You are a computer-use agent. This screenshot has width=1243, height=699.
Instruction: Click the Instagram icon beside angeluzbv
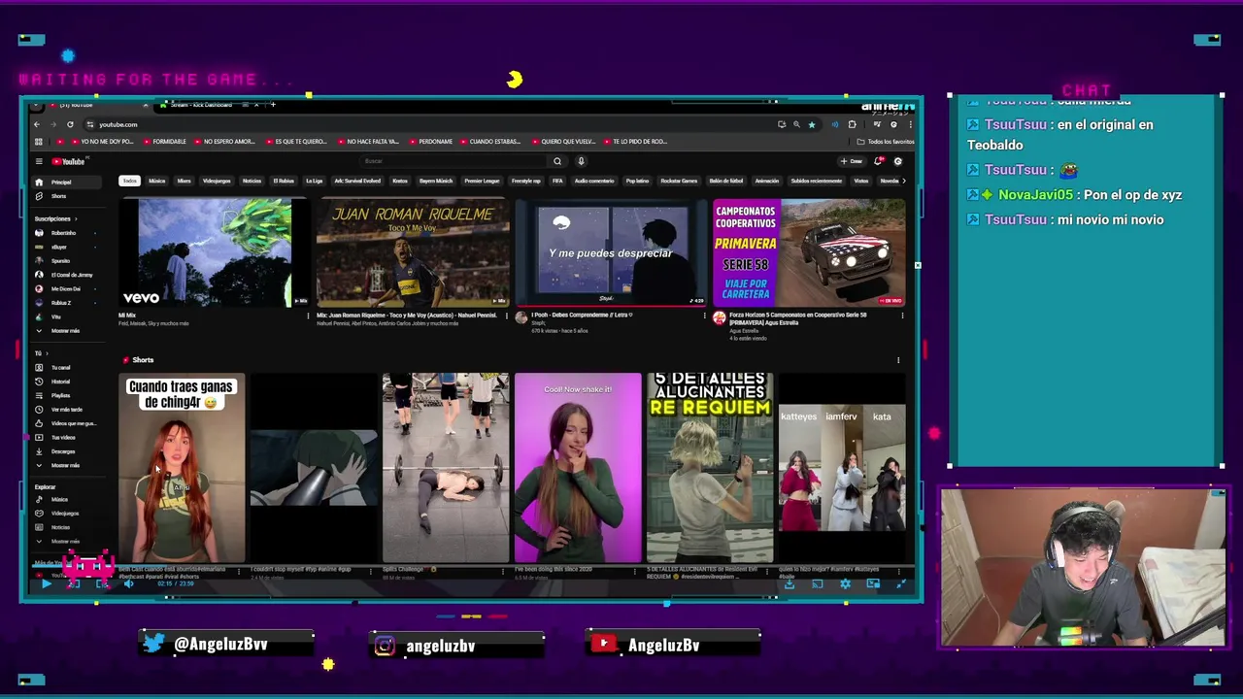click(x=385, y=645)
